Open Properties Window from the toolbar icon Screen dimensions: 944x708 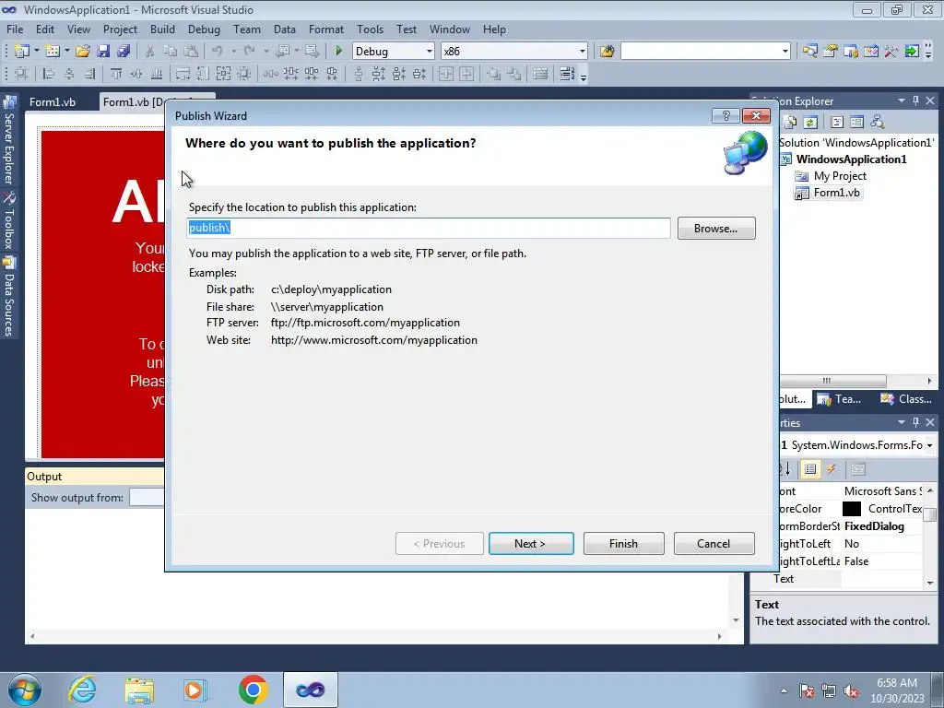pos(831,52)
